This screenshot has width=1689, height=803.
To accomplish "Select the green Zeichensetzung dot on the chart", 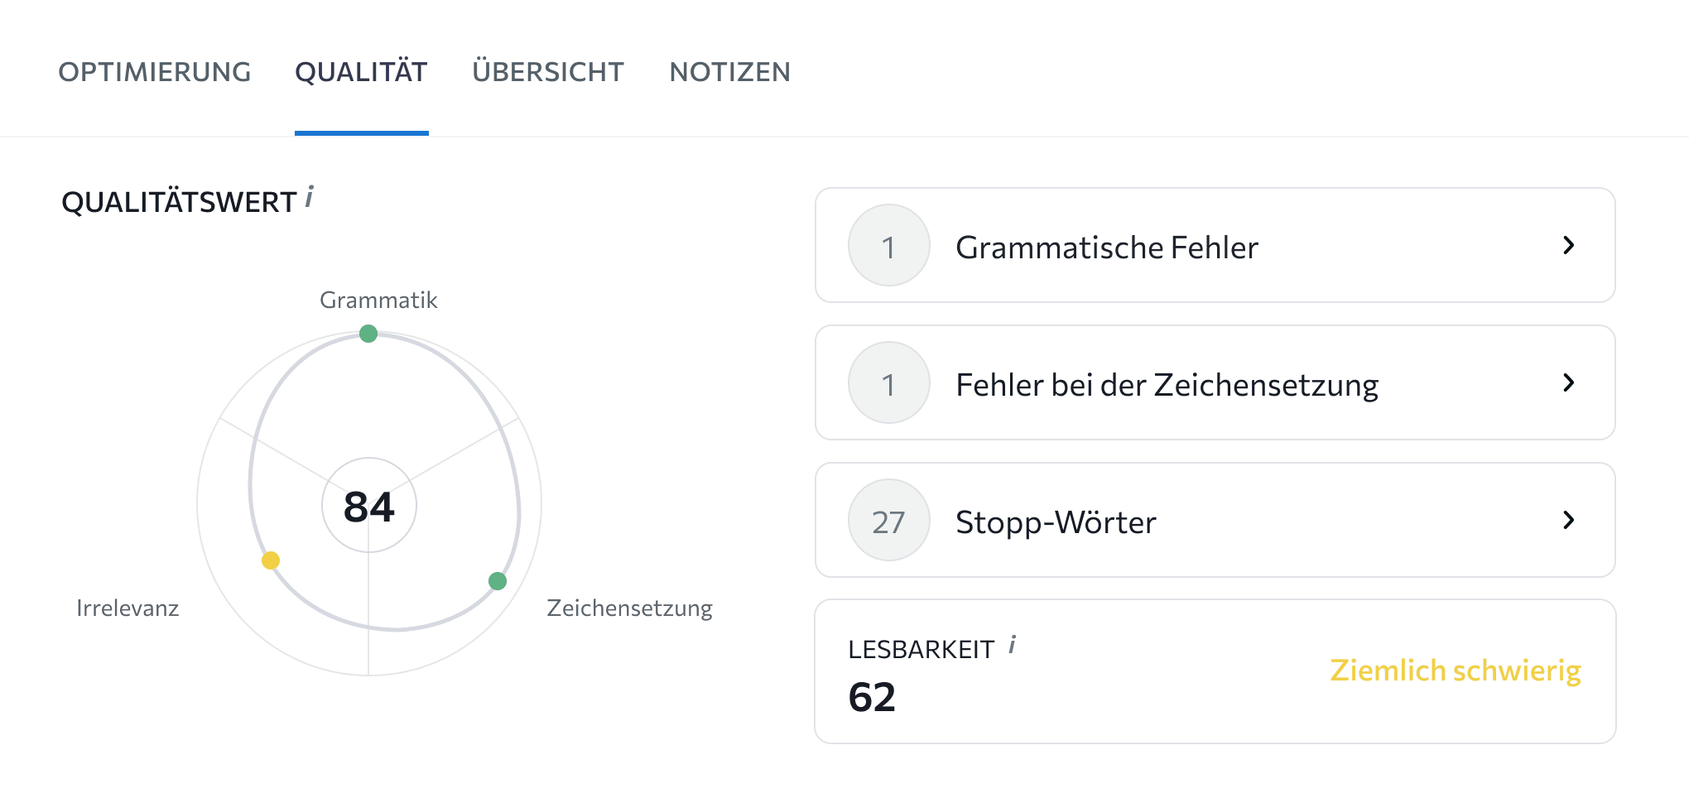I will (498, 582).
